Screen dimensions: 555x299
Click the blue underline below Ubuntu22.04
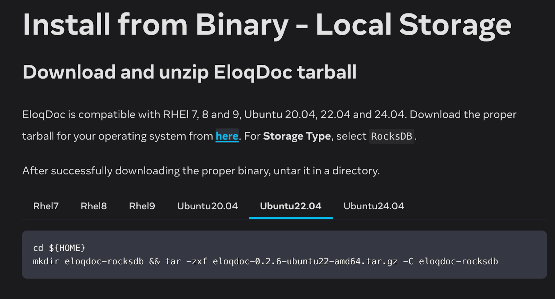[291, 218]
